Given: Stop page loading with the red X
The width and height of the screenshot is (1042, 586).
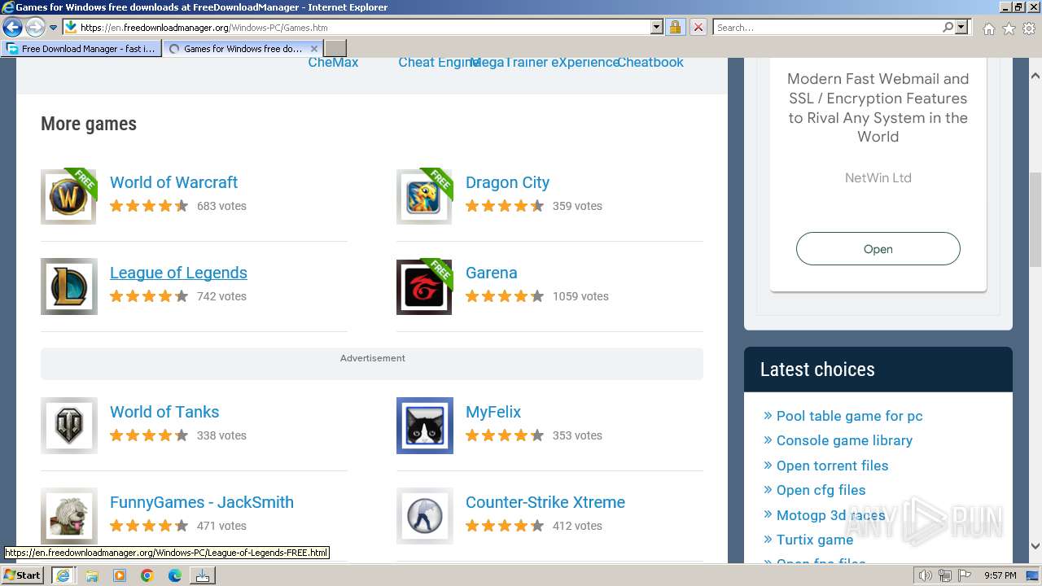Looking at the screenshot, I should [x=698, y=27].
